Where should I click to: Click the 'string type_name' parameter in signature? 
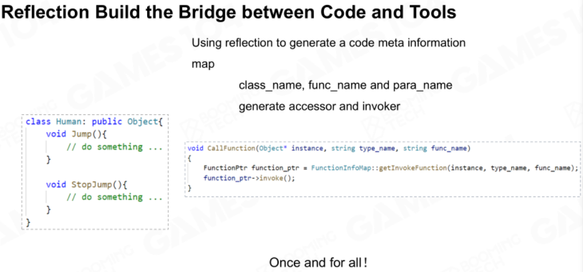click(363, 149)
